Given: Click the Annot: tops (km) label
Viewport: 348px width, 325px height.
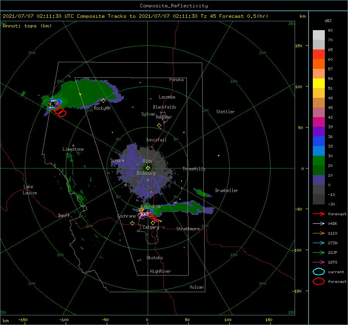Looking at the screenshot, I should (x=27, y=26).
